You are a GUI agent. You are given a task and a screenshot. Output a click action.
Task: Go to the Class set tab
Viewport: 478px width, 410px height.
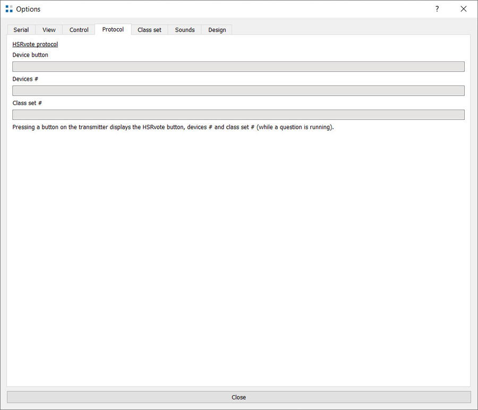pos(149,30)
